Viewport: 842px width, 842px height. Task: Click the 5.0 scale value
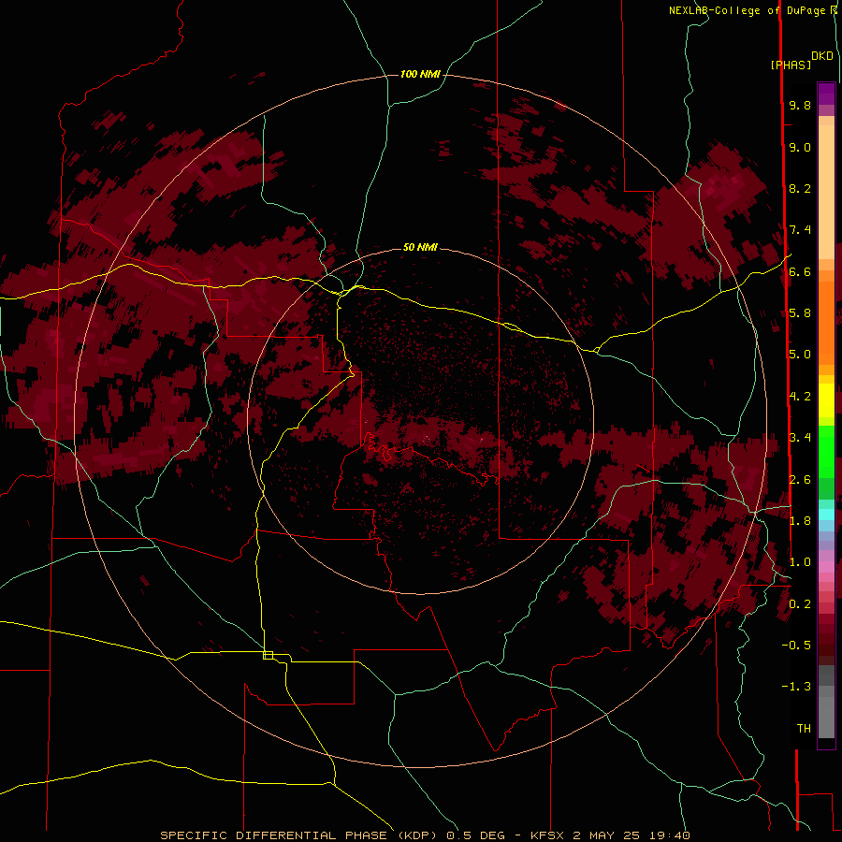pos(800,355)
